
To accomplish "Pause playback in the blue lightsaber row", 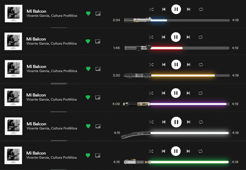I will pyautogui.click(x=176, y=9).
